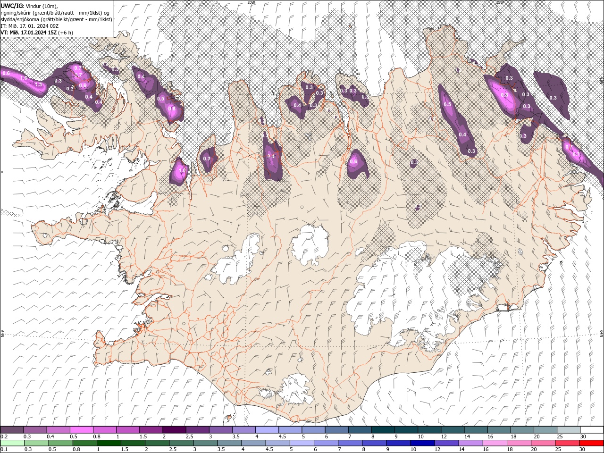This screenshot has width=604, height=453.
Task: Click the '(+6 h)' forecast offset text
Action: point(66,33)
